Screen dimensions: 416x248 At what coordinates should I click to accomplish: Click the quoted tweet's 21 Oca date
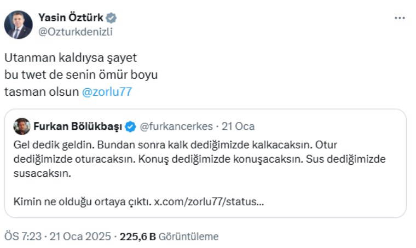238,126
